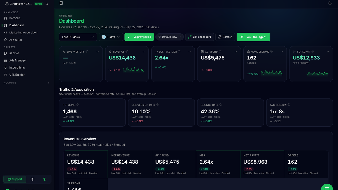Click the Ad Spend card info icon
This screenshot has height=190, width=338.
(x=220, y=52)
